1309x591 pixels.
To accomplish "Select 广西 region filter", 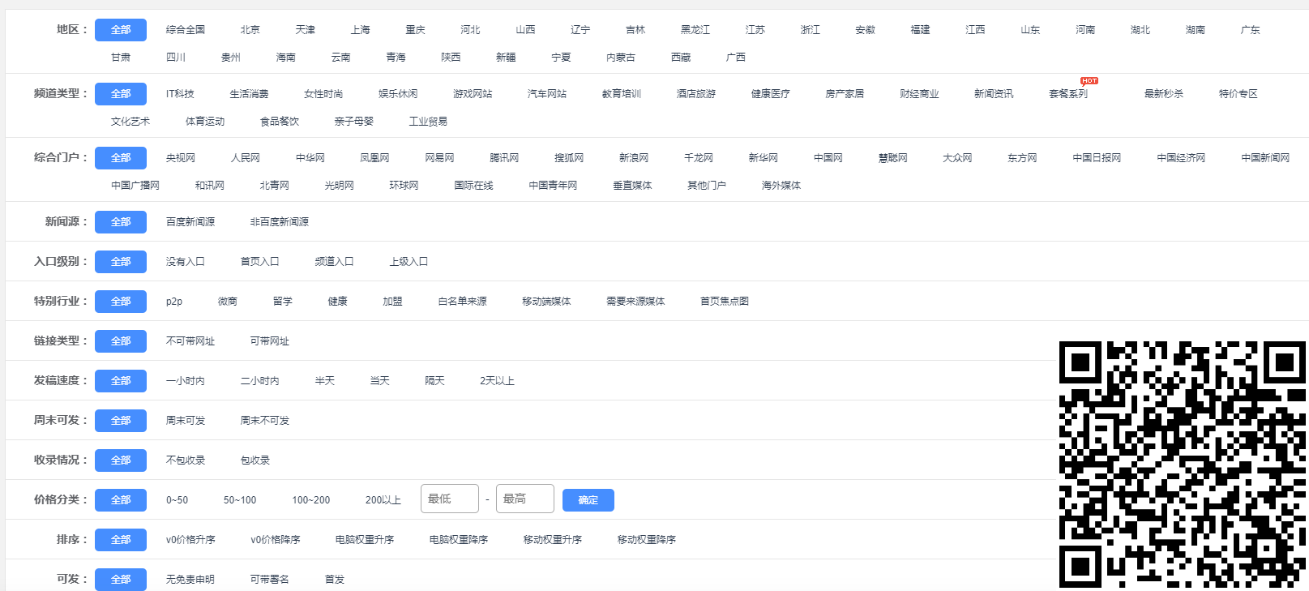I will [x=736, y=58].
